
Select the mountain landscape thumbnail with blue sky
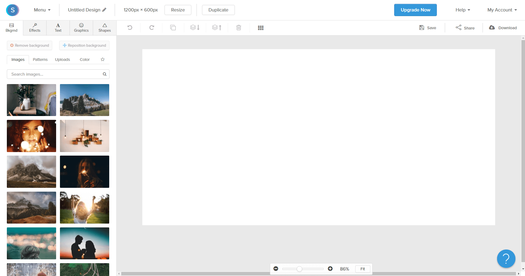pos(85,100)
